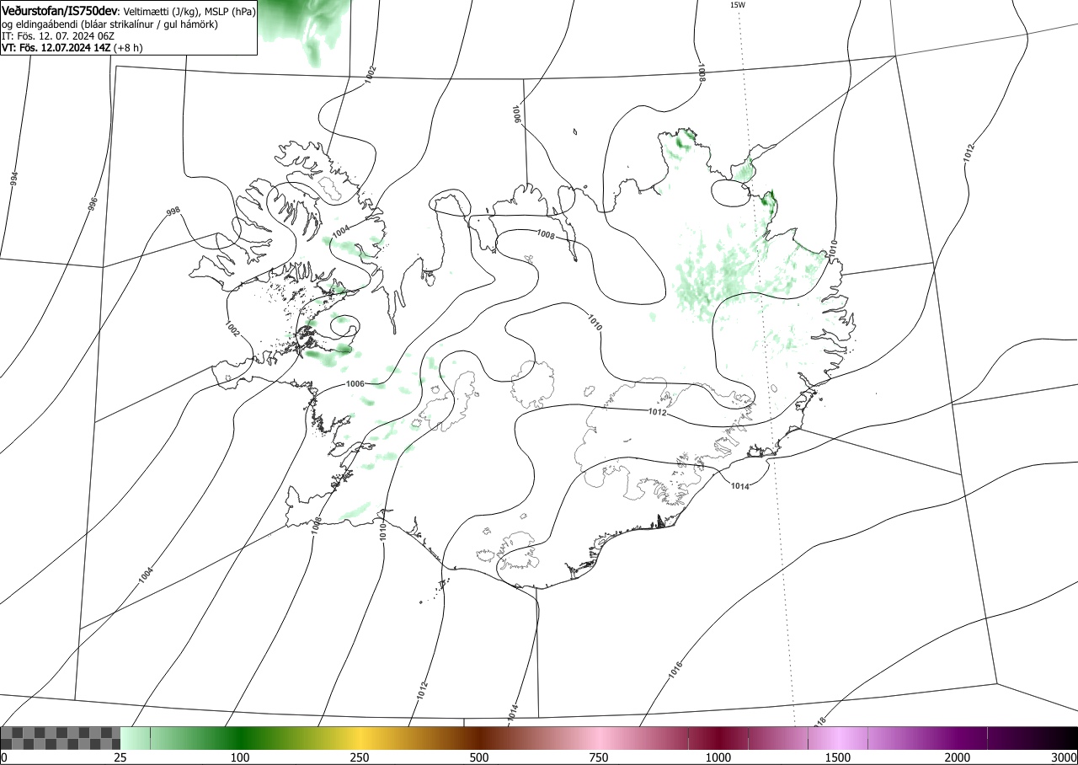Click the 750 value on the color scale

pos(599,757)
